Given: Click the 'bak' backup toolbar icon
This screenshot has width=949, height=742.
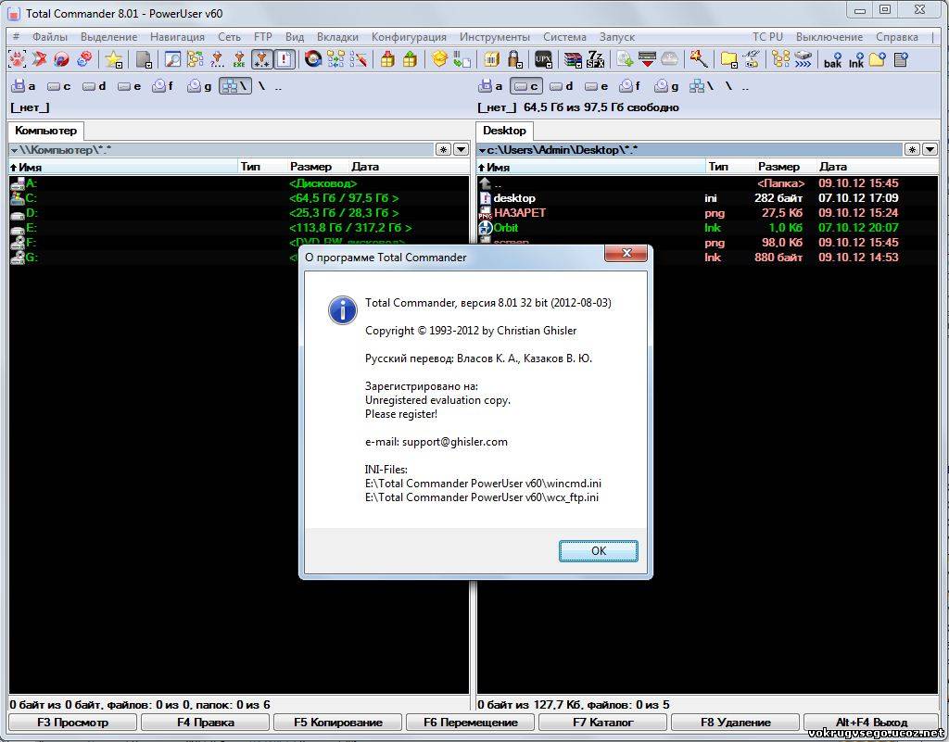Looking at the screenshot, I should [832, 59].
